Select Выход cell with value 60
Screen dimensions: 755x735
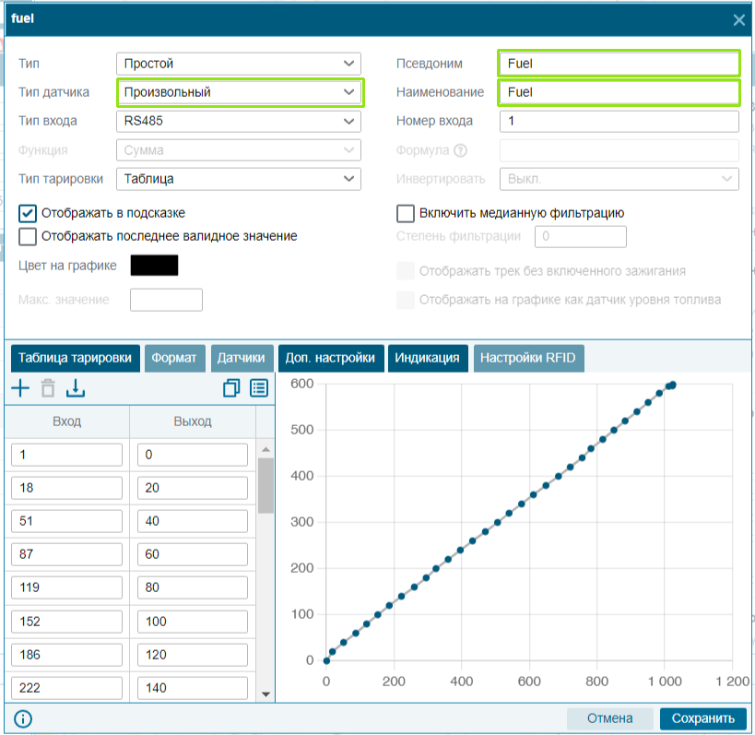pos(193,554)
